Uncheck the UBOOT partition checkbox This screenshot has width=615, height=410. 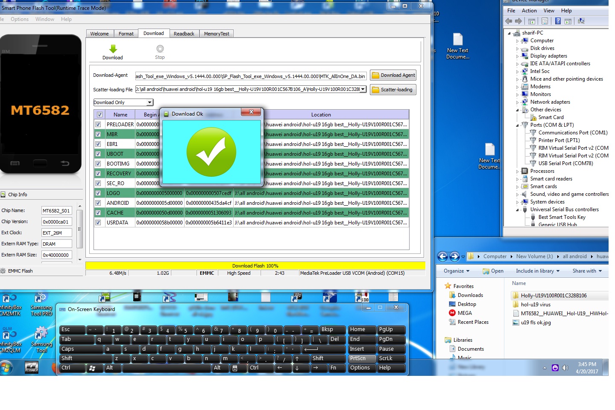98,154
